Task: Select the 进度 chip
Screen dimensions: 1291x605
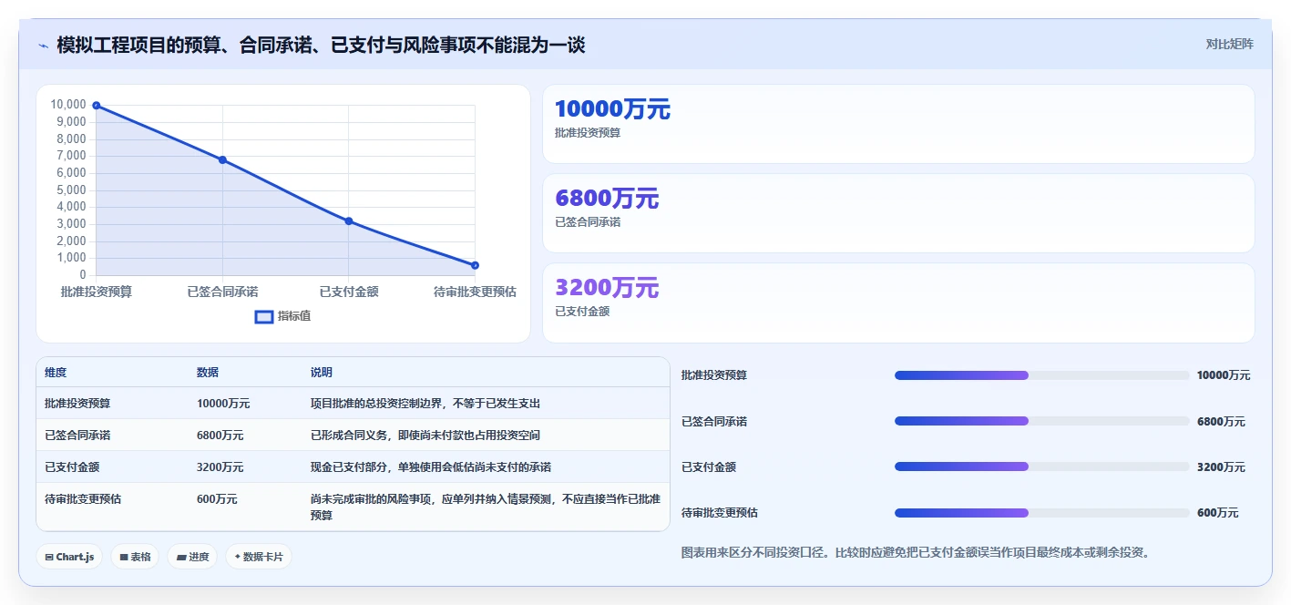Action: 192,557
